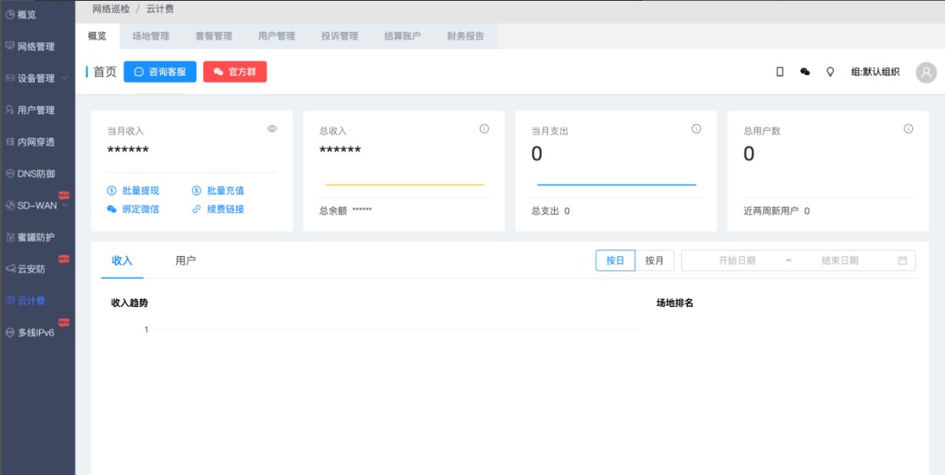This screenshot has width=945, height=475.
Task: Click the 内网穿透 sidebar label
Action: point(36,142)
